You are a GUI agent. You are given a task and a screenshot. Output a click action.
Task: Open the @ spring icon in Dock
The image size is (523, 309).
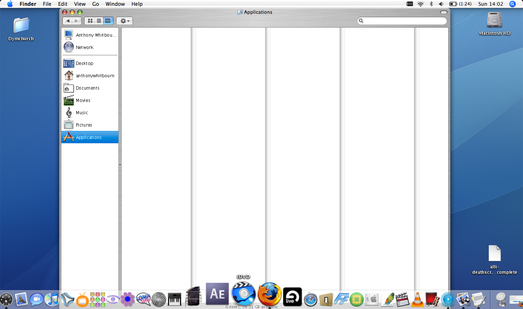pyautogui.click(x=501, y=300)
